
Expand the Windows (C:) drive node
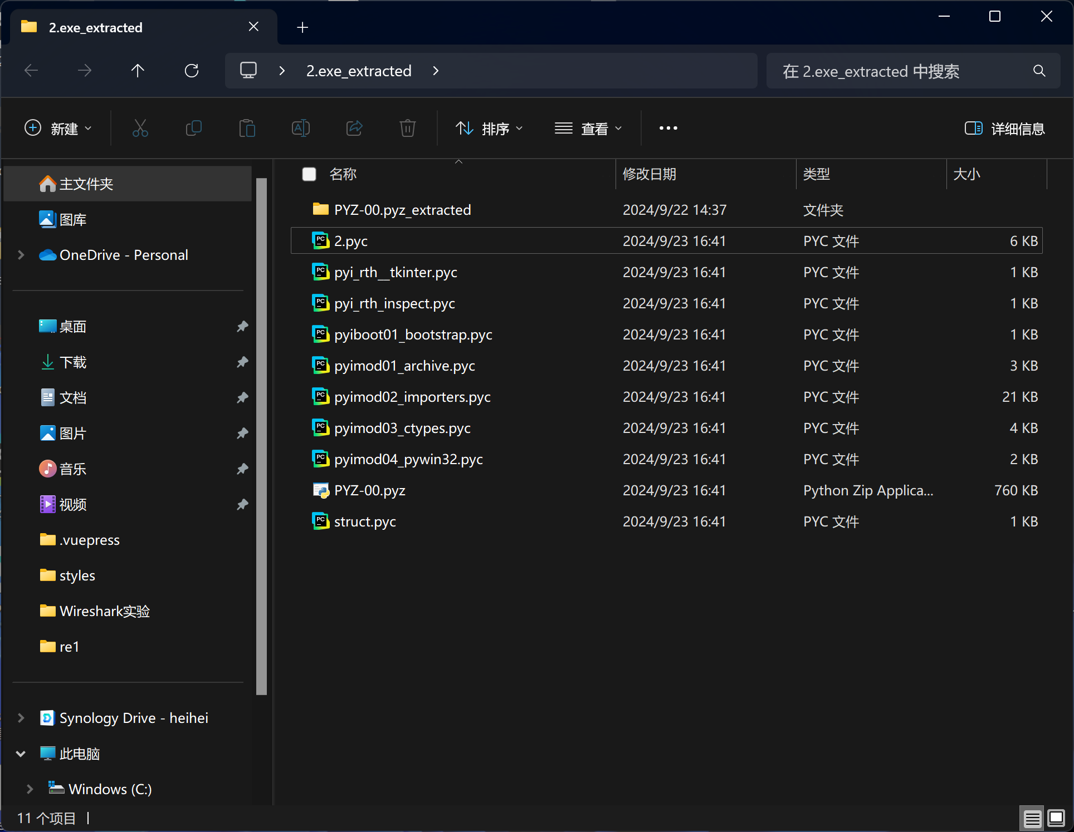(x=30, y=789)
